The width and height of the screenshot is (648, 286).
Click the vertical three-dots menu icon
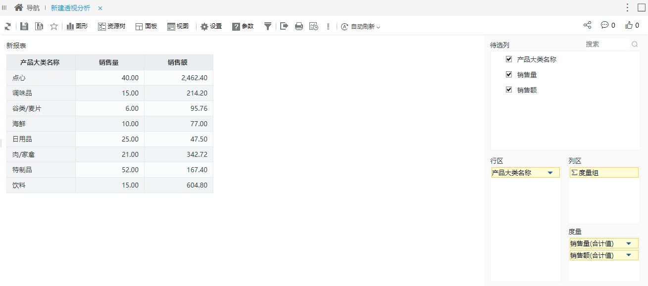click(x=627, y=7)
